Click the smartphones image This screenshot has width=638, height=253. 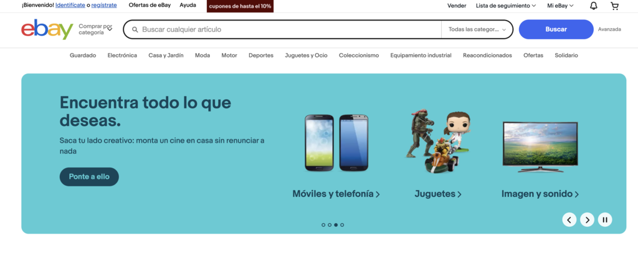tap(336, 143)
